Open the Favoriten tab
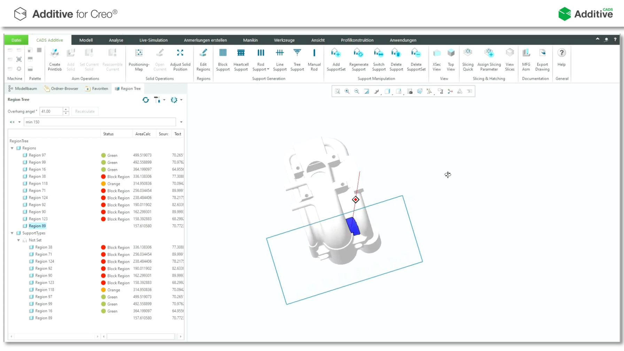The height and width of the screenshot is (351, 624). [x=97, y=88]
